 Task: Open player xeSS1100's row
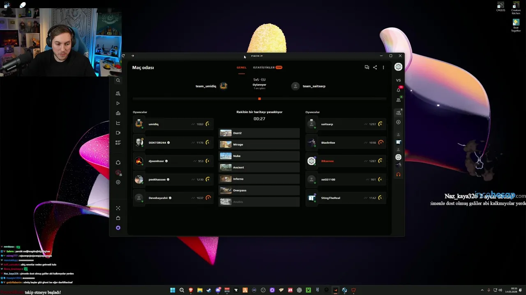pos(346,179)
